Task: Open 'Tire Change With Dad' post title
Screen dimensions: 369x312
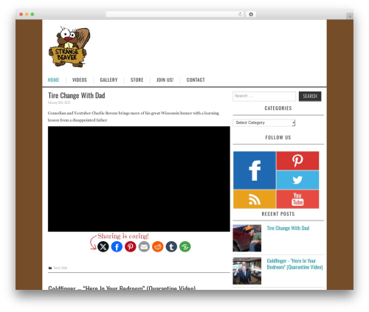Action: tap(77, 95)
